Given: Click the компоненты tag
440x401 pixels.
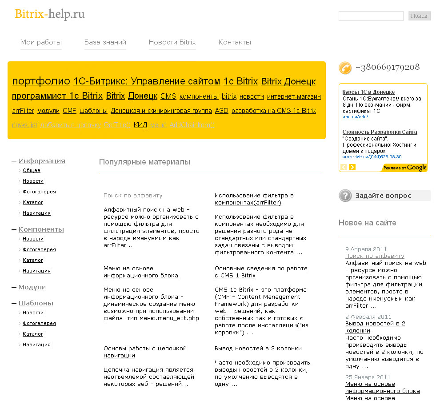Looking at the screenshot, I should (199, 96).
